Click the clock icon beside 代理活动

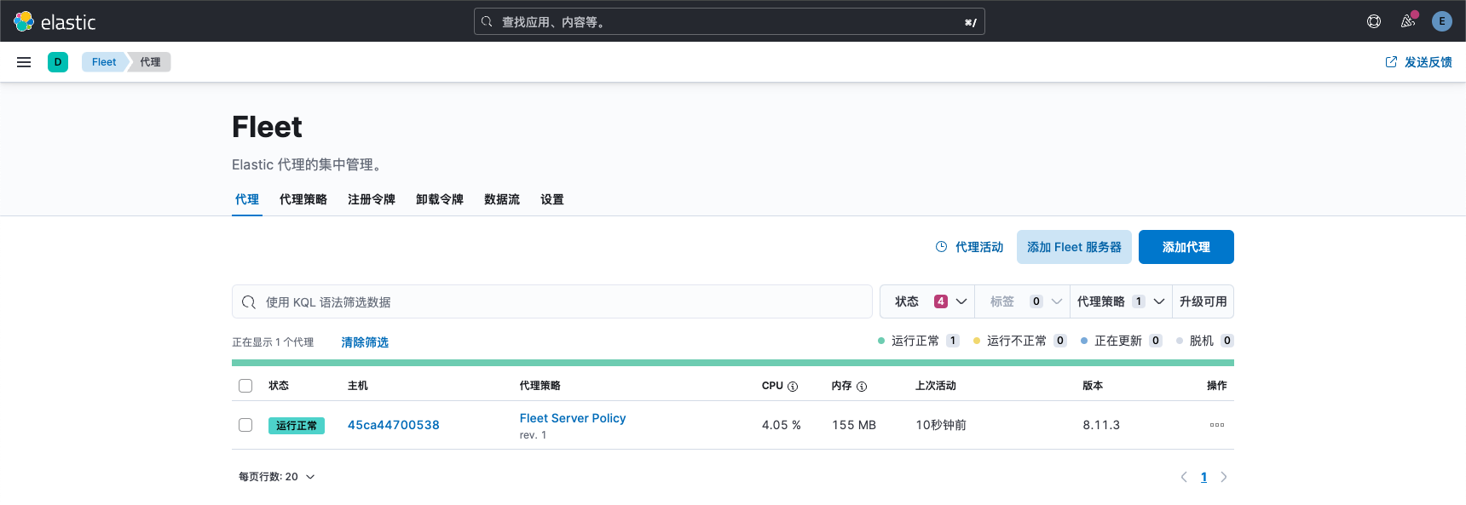tap(941, 247)
